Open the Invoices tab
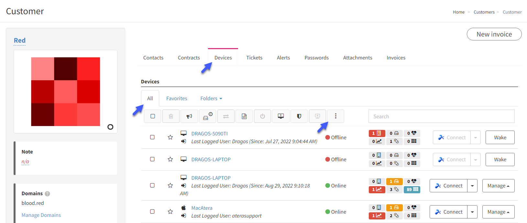The image size is (527, 223). (x=396, y=58)
